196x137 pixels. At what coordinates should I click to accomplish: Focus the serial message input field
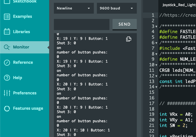[x=82, y=25]
